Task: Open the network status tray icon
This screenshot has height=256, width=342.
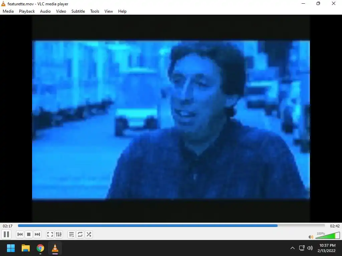Action: click(302, 248)
